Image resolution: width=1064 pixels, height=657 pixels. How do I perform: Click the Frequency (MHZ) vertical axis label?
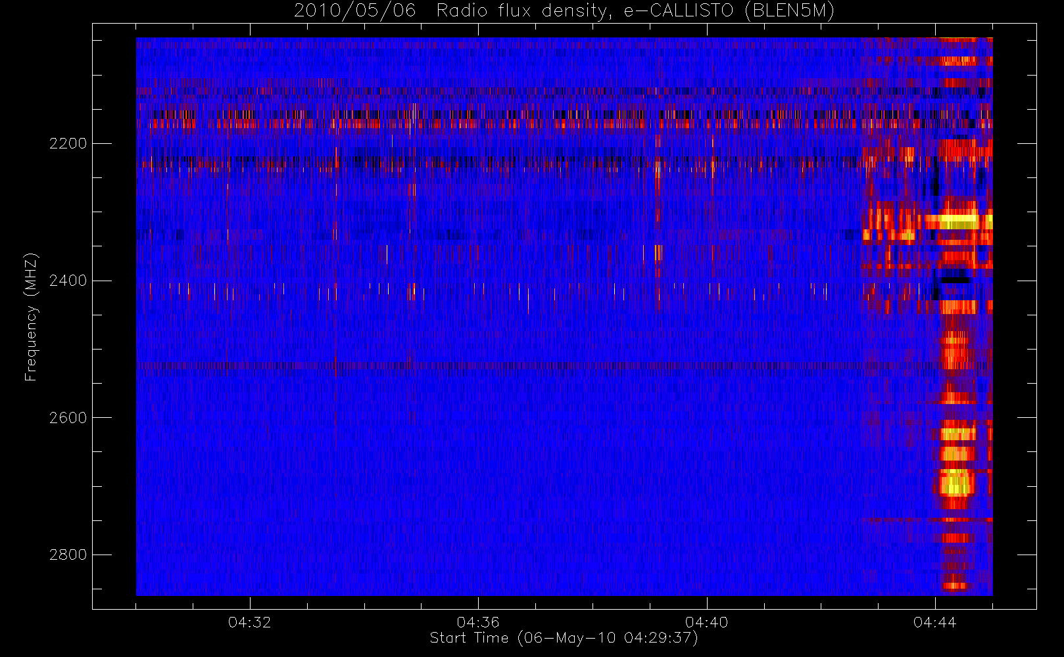tap(30, 317)
